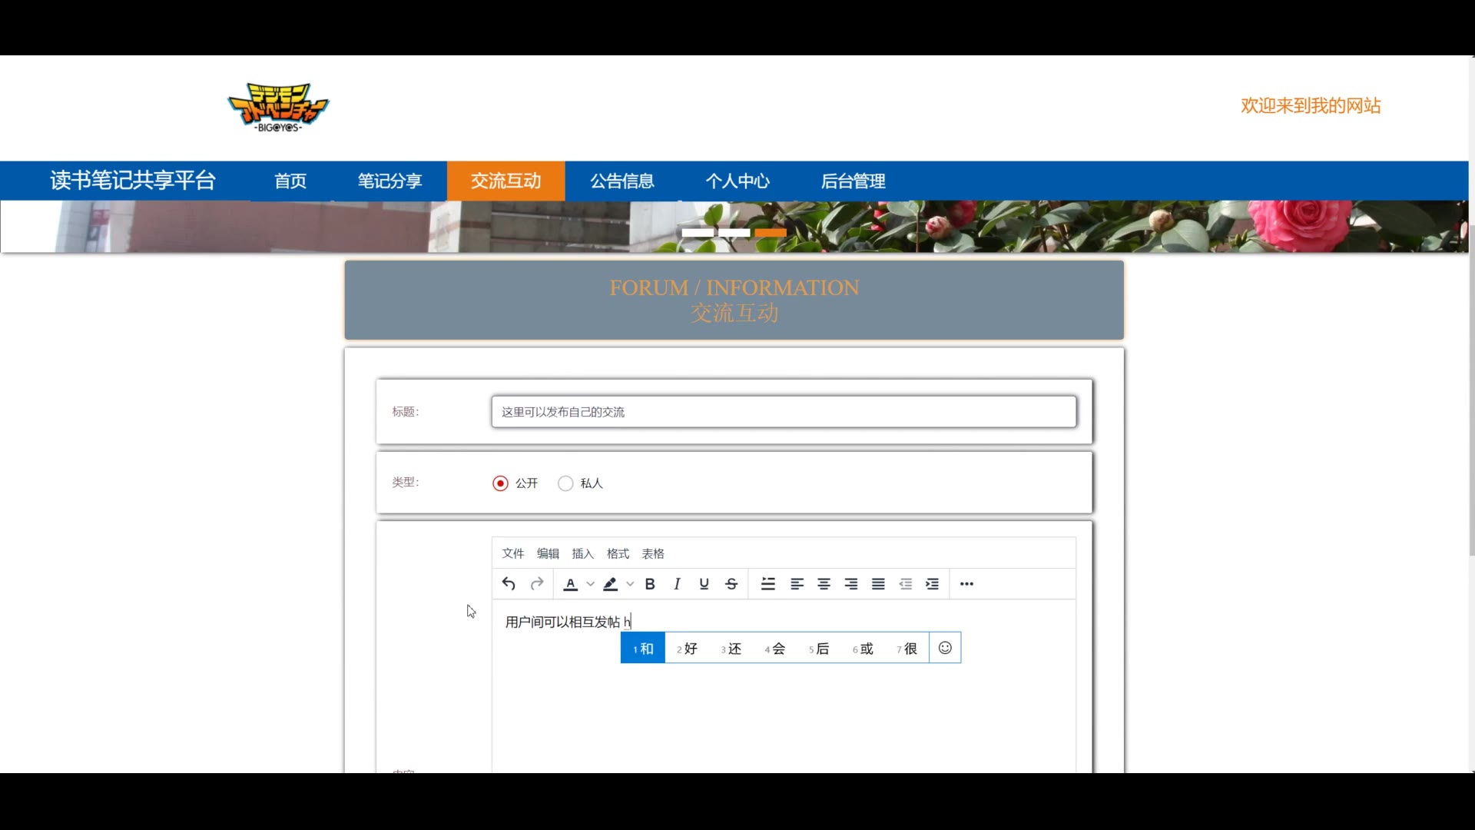1475x830 pixels.
Task: Open the 插入 editor menu
Action: [x=582, y=553]
